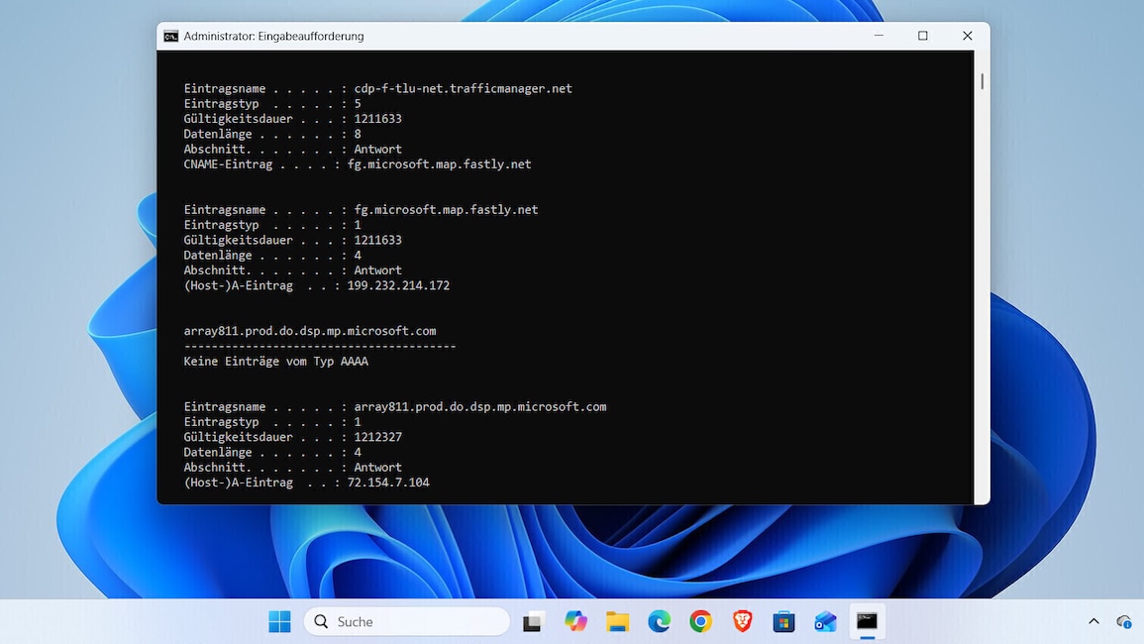Click the IP address '199.232.214.172'

398,285
